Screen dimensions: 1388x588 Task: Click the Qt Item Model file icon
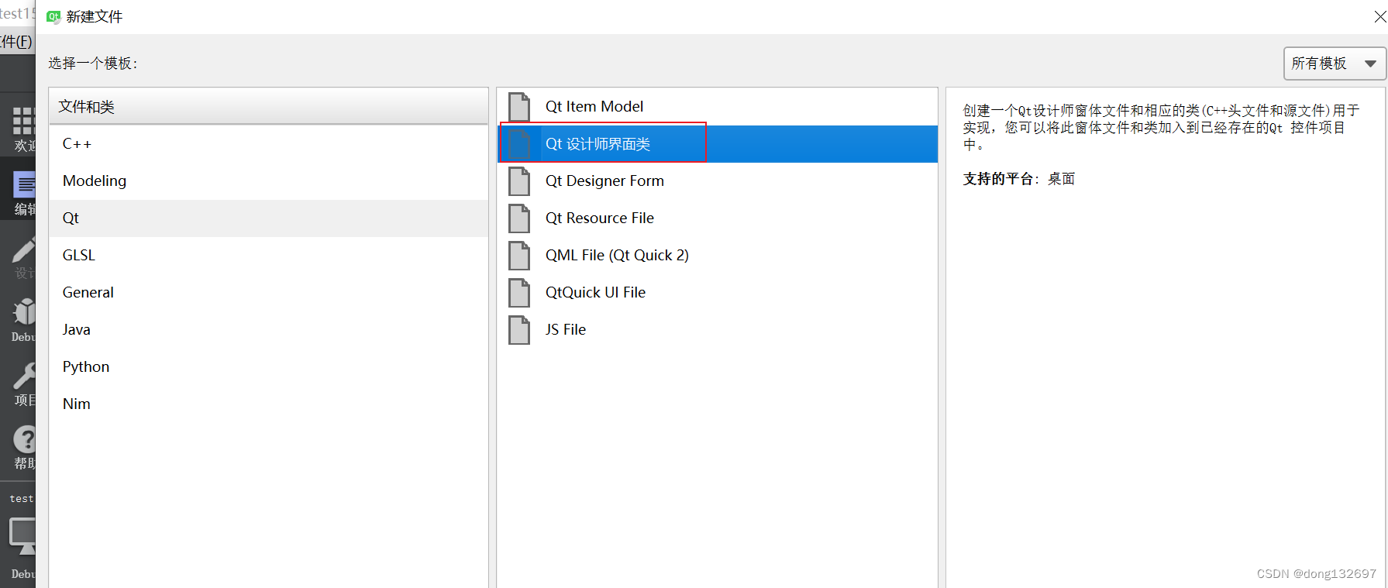519,107
